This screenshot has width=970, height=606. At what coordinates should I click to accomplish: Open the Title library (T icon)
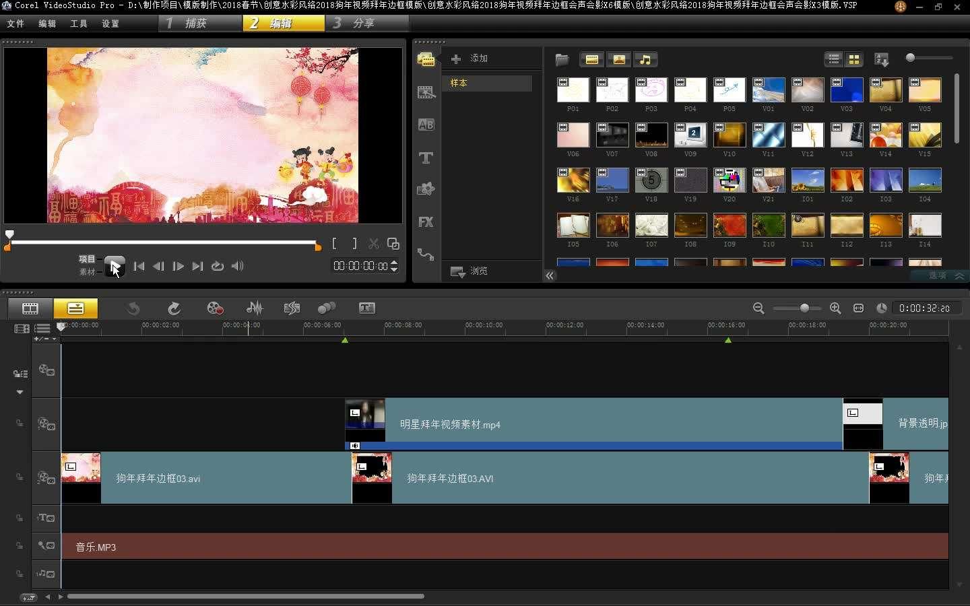[426, 158]
